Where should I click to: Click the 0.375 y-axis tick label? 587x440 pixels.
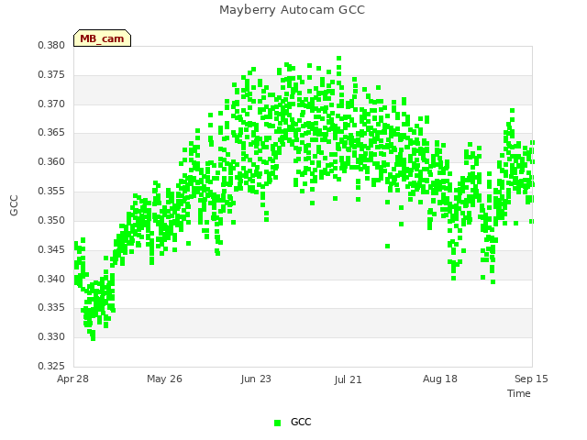pyautogui.click(x=51, y=75)
